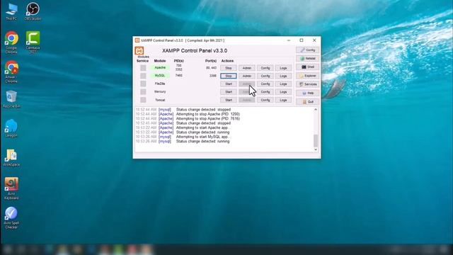Screen dimensions: 453x255
Task: Stop the Apache module
Action: [x=228, y=68]
